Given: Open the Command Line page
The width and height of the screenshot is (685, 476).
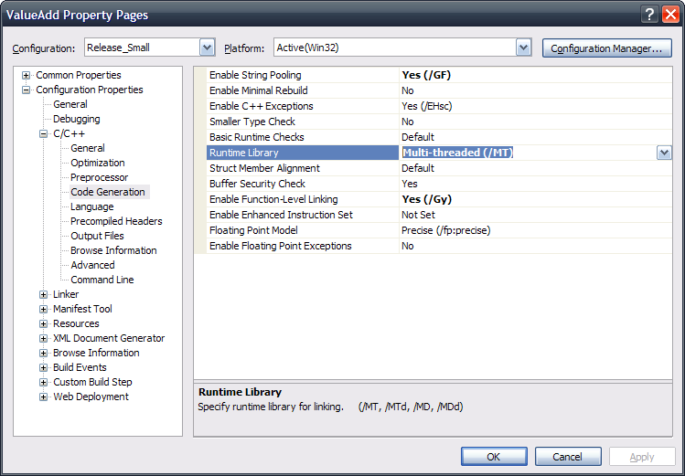Looking at the screenshot, I should pos(102,280).
